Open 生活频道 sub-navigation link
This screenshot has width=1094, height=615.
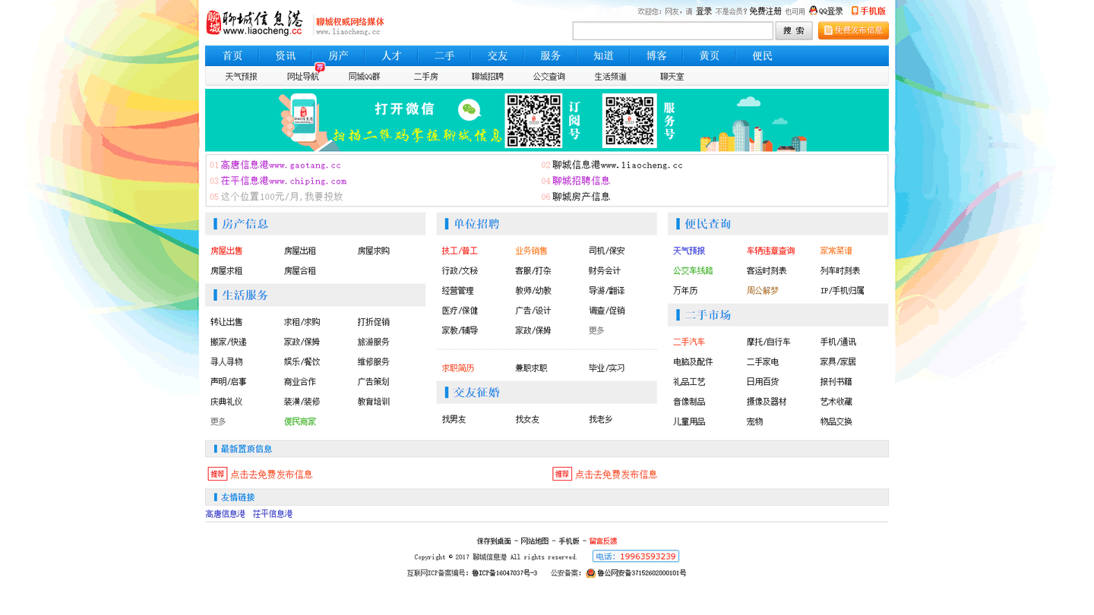point(610,77)
